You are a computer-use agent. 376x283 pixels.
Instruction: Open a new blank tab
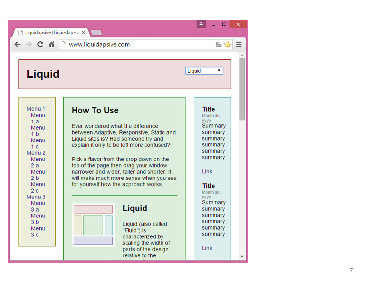coord(96,33)
